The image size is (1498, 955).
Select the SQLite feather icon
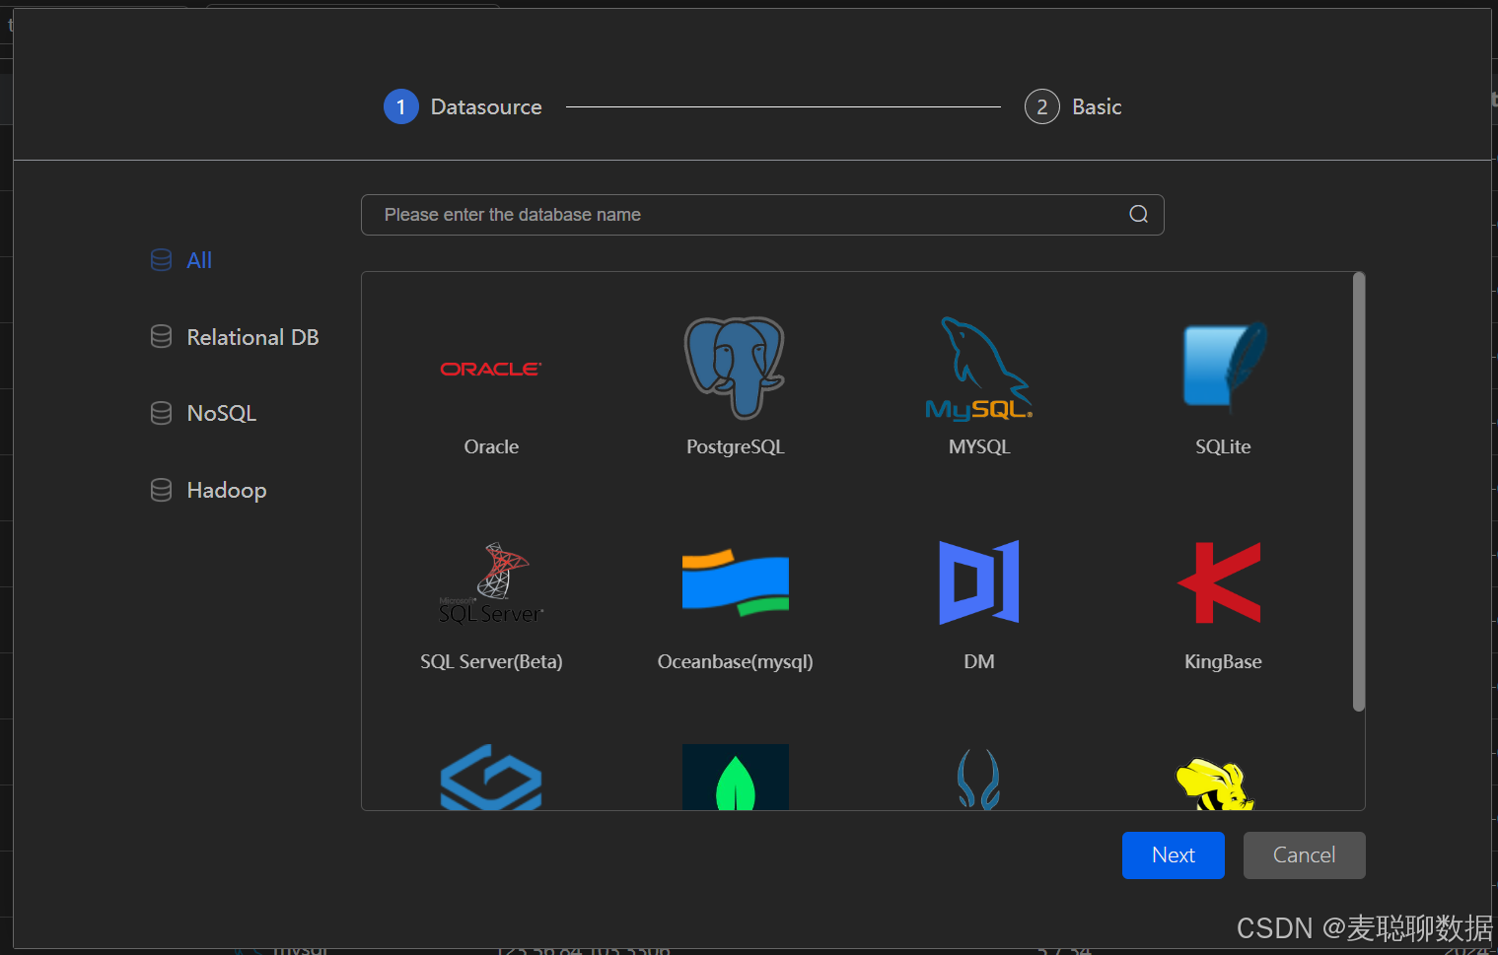click(1224, 367)
